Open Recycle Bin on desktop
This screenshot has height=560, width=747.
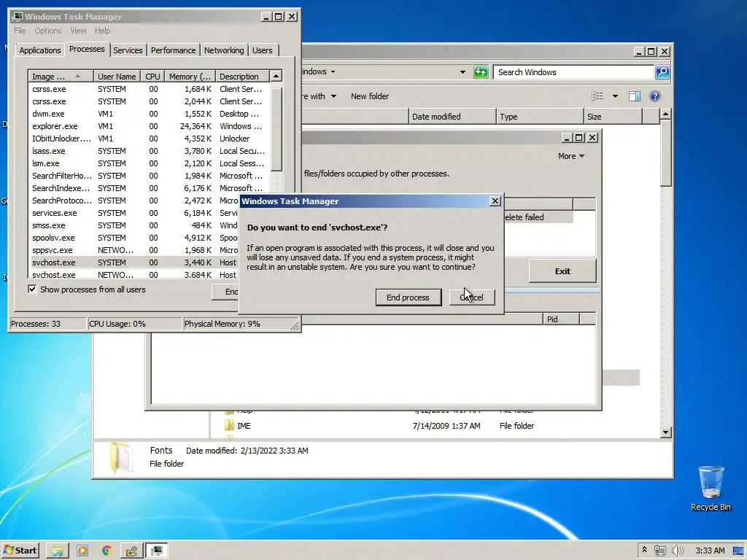coord(711,488)
